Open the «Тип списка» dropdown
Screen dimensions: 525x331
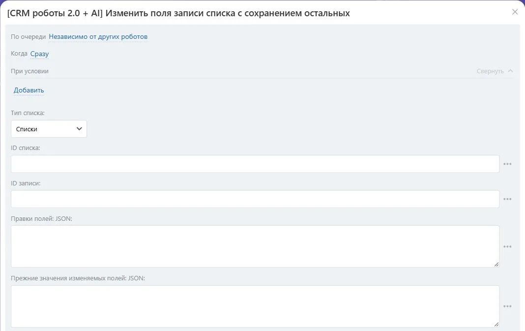[x=49, y=129]
